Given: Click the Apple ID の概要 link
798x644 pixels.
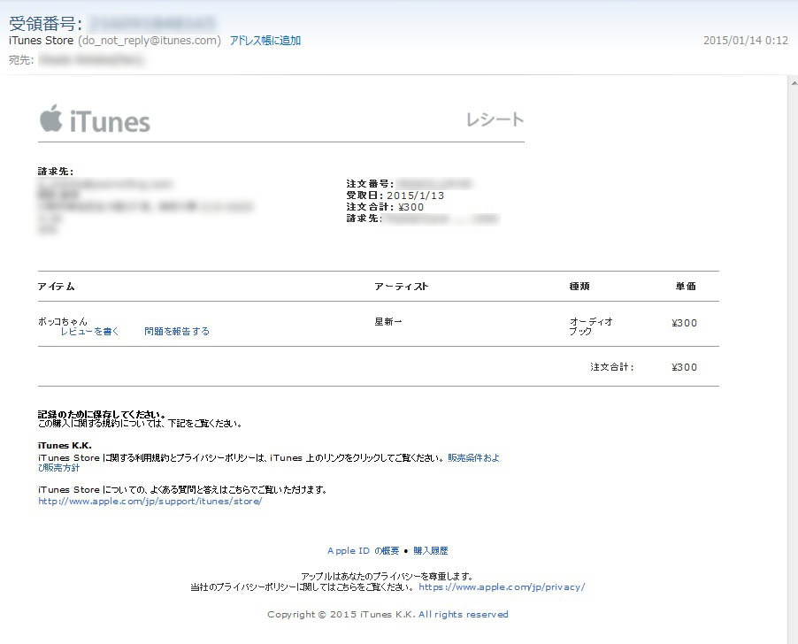Looking at the screenshot, I should click(363, 551).
